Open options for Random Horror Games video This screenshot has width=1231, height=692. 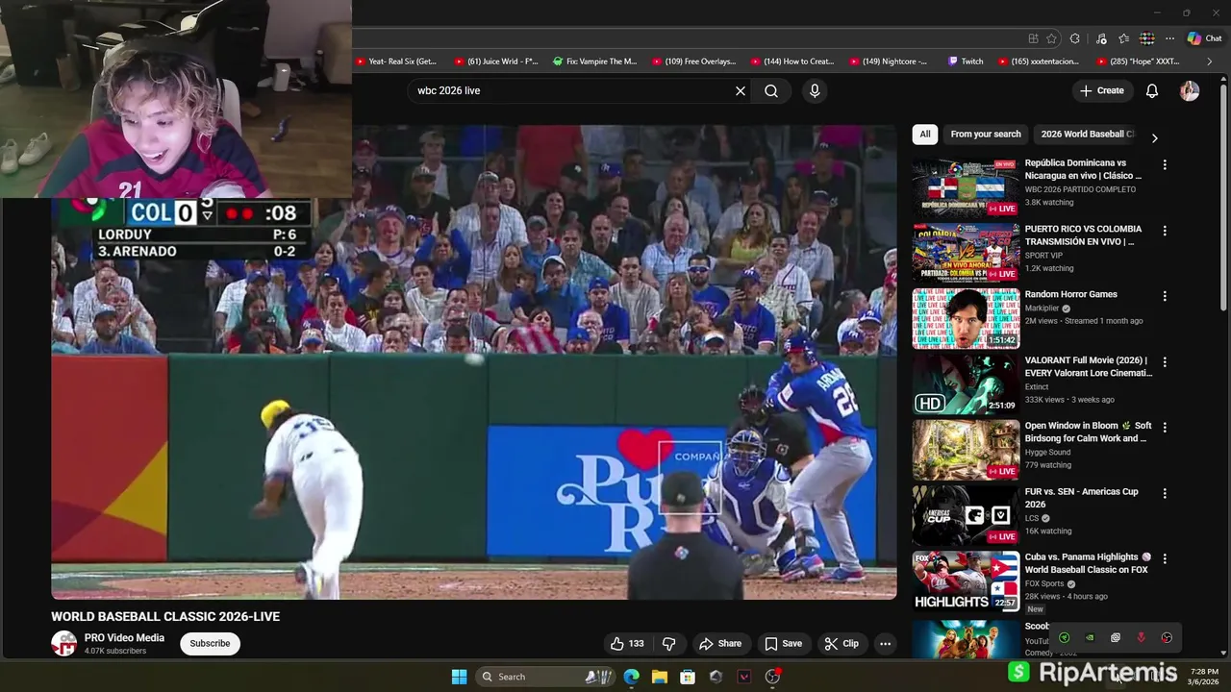(x=1165, y=296)
